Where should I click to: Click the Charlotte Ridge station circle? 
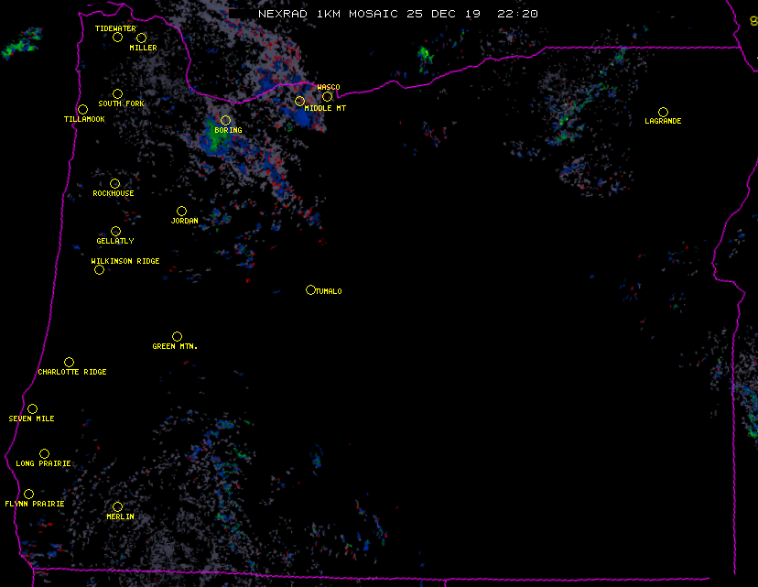(69, 363)
